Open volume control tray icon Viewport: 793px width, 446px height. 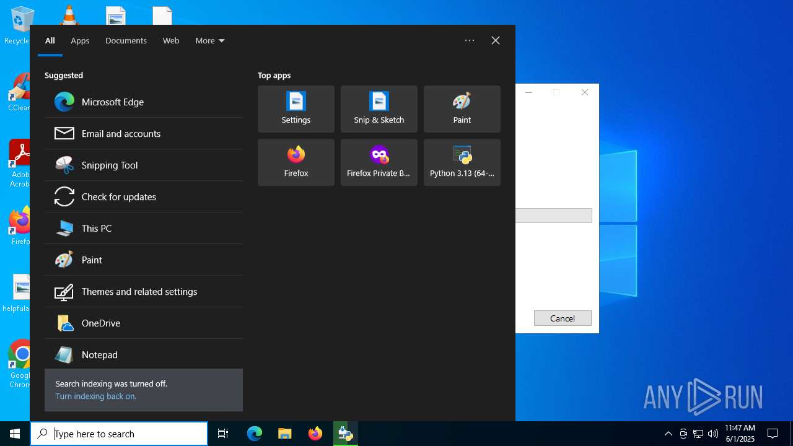coord(713,434)
